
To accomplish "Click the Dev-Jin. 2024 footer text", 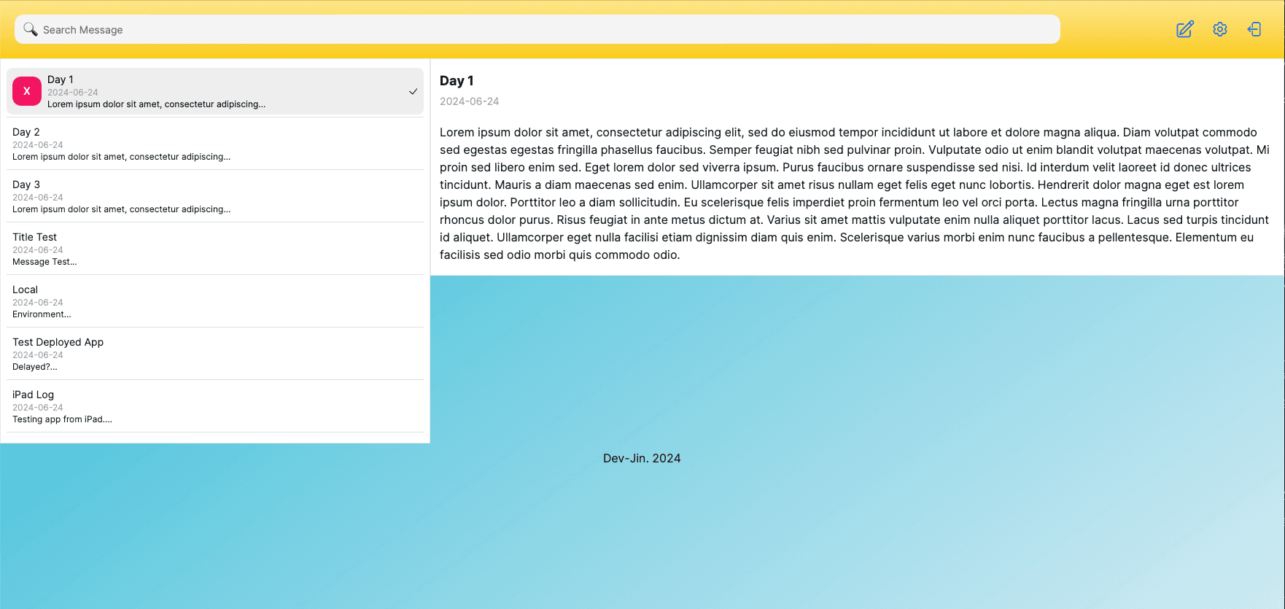I will pyautogui.click(x=642, y=458).
